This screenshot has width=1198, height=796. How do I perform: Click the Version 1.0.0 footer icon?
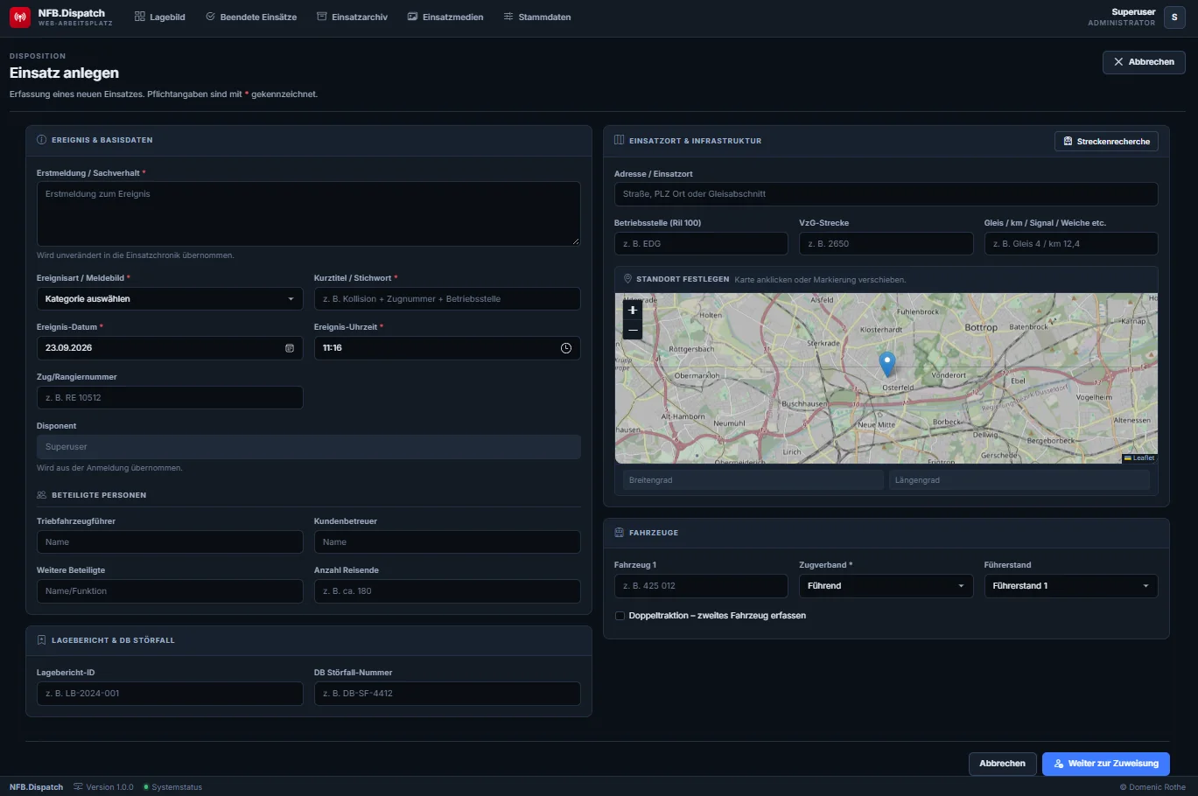pos(78,787)
